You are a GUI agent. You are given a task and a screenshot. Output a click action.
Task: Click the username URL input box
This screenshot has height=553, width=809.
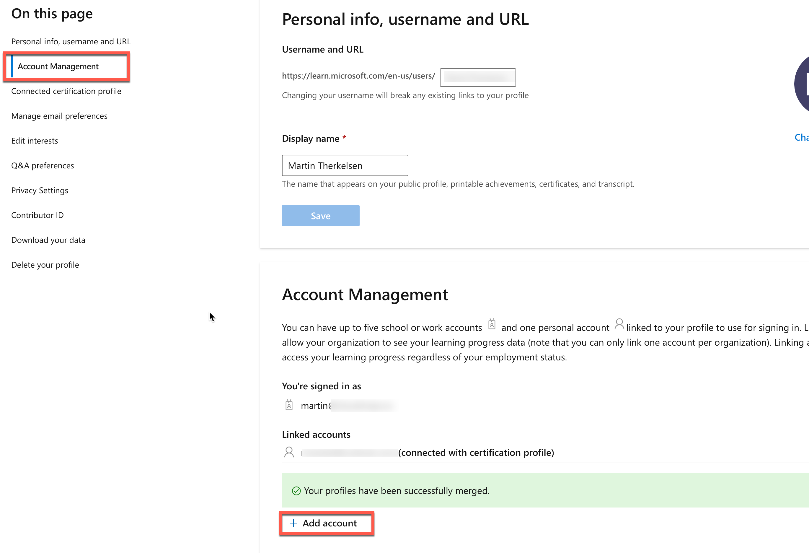tap(478, 77)
